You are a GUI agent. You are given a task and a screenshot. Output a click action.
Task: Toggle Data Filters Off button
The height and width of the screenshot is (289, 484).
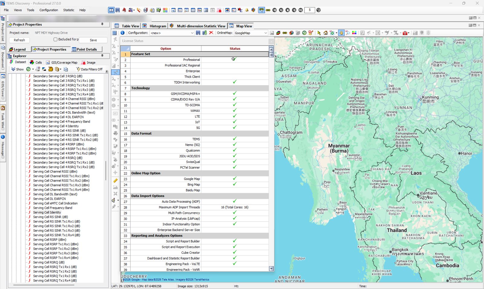(x=89, y=69)
